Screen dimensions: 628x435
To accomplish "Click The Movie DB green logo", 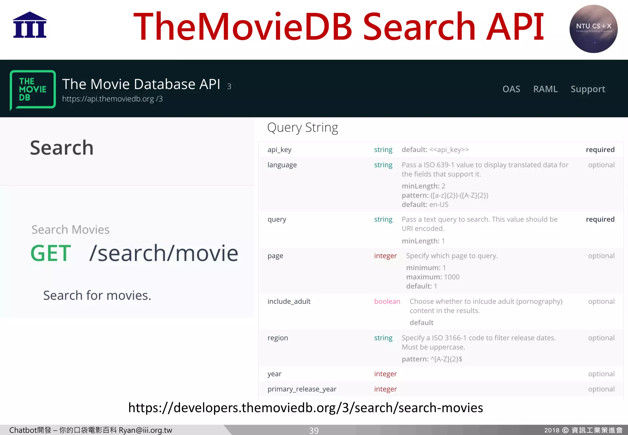I will (x=33, y=90).
